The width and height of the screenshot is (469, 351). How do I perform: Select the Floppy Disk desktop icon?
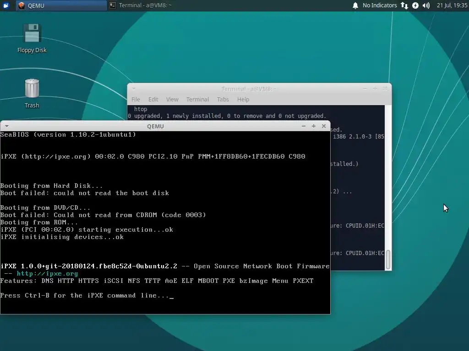(32, 38)
